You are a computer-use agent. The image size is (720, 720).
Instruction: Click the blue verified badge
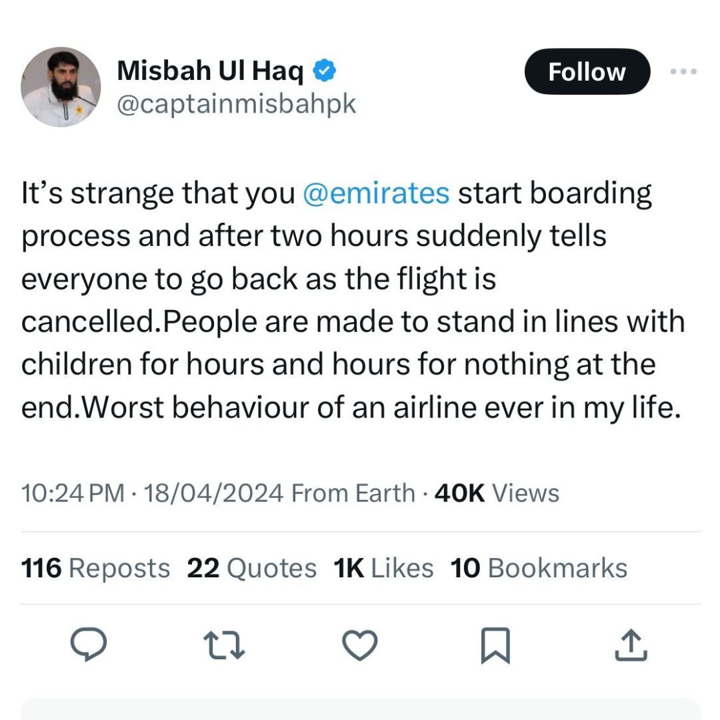[x=325, y=70]
